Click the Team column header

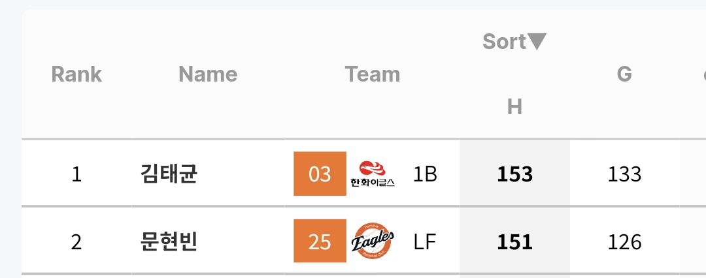coord(373,74)
